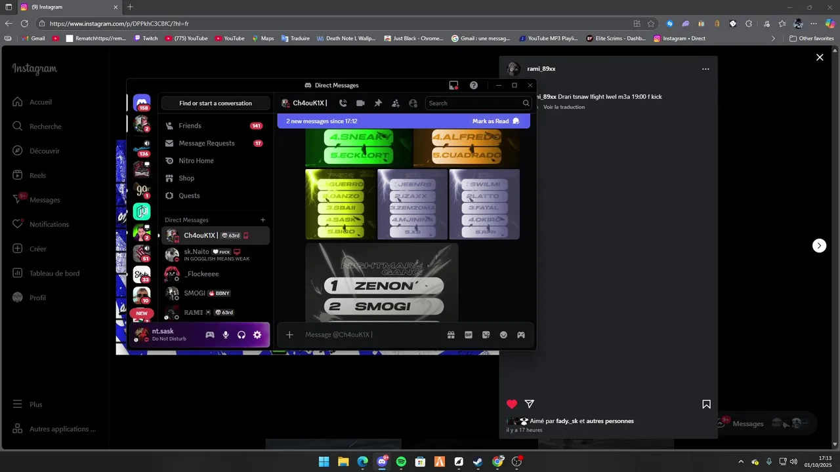Open game controller icon in nt.sask user panel

pyautogui.click(x=210, y=334)
